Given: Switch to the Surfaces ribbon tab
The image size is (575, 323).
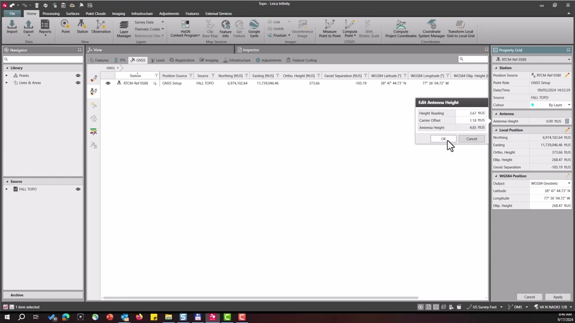Looking at the screenshot, I should (72, 13).
